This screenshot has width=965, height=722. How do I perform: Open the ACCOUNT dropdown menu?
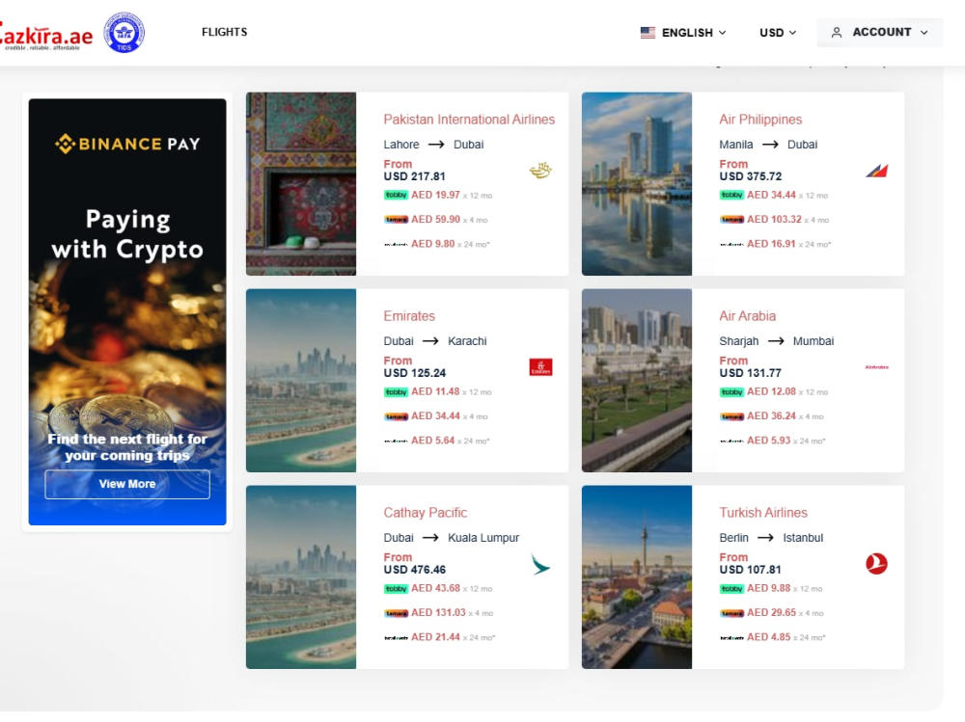pyautogui.click(x=879, y=33)
